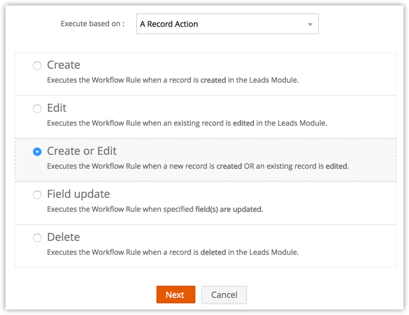
Task: Toggle the Create or Edit radio button
Action: coord(38,152)
